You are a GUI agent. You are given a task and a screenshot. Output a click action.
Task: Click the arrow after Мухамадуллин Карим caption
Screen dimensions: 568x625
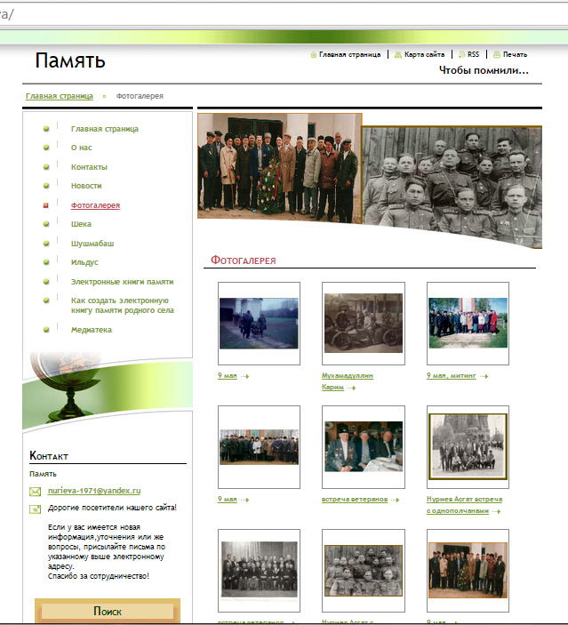click(x=356, y=388)
